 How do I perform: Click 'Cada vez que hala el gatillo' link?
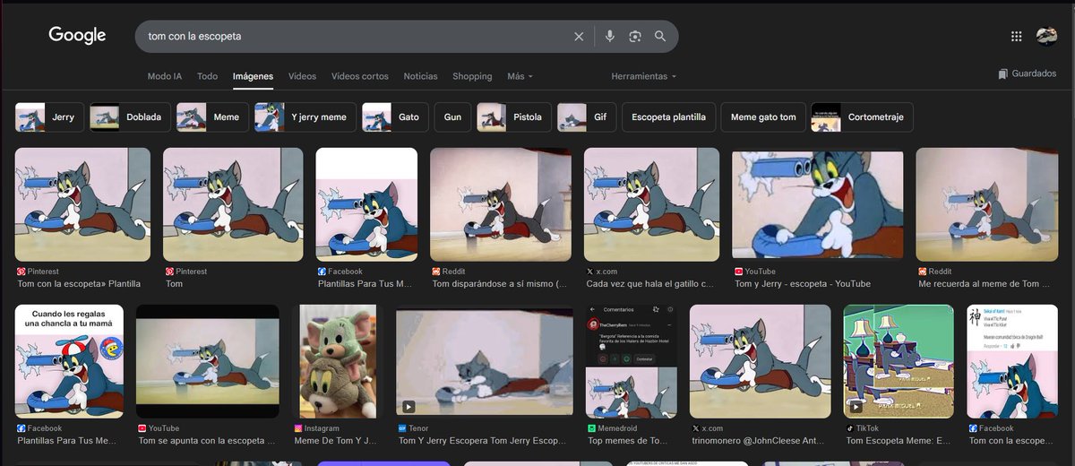pyautogui.click(x=650, y=284)
